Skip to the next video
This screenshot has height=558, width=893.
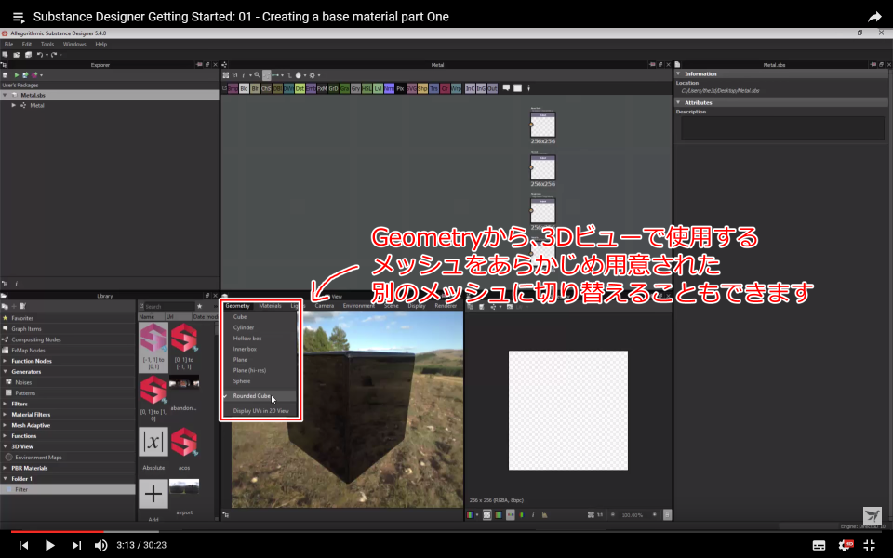pos(75,546)
